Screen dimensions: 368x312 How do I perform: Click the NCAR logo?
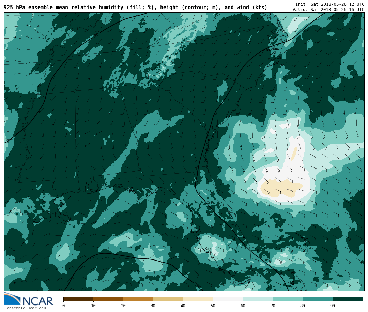pyautogui.click(x=29, y=299)
